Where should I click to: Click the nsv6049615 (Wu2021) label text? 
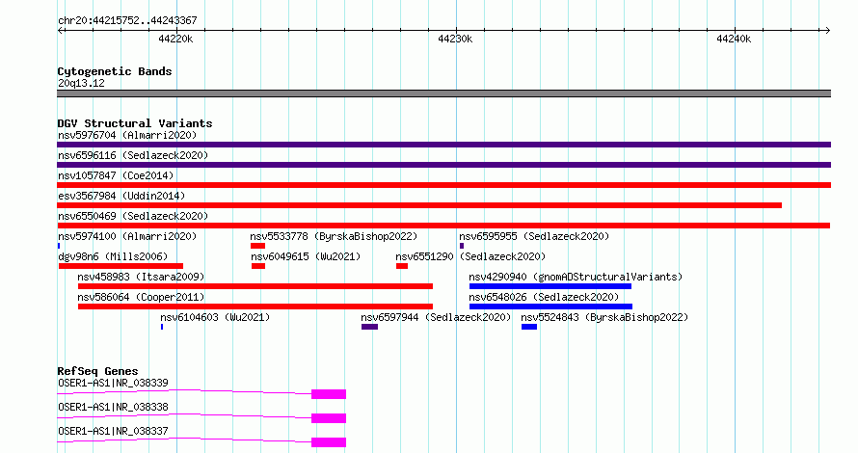[x=306, y=256]
